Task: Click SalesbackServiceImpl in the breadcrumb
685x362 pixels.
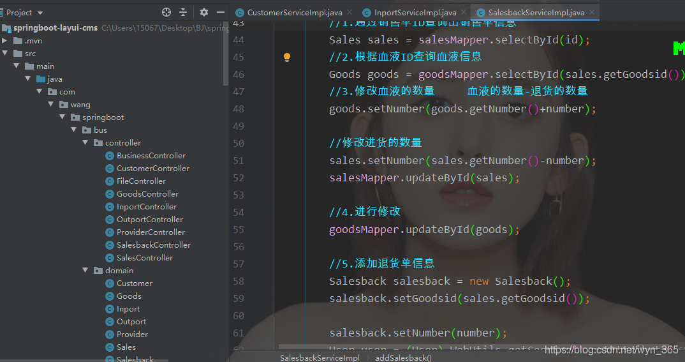Action: [x=320, y=358]
